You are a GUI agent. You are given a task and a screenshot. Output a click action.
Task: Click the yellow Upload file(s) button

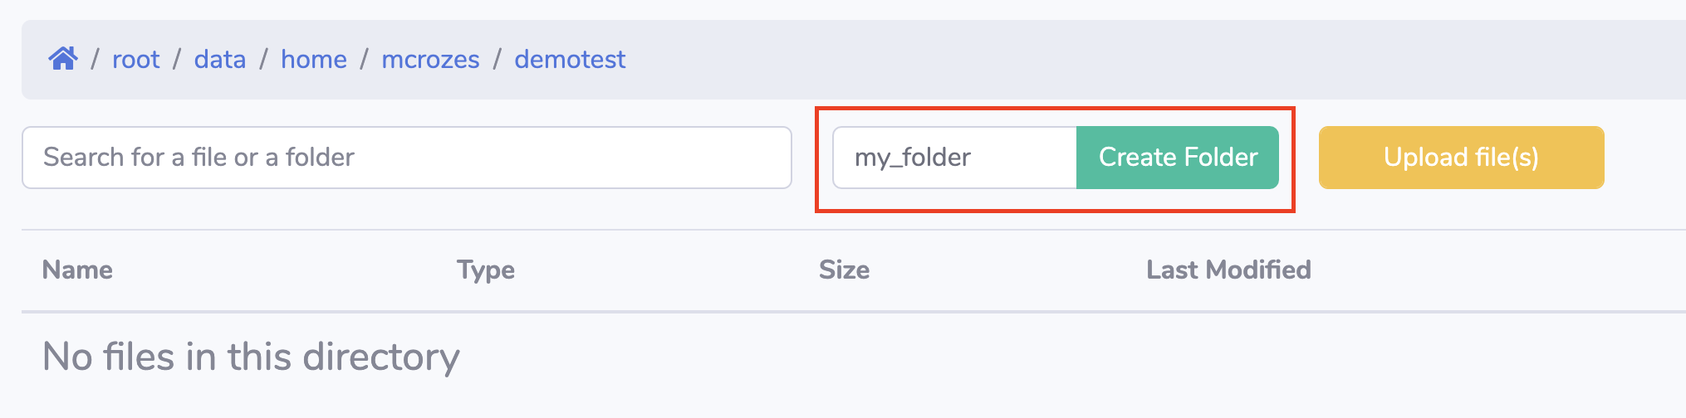pyautogui.click(x=1461, y=158)
